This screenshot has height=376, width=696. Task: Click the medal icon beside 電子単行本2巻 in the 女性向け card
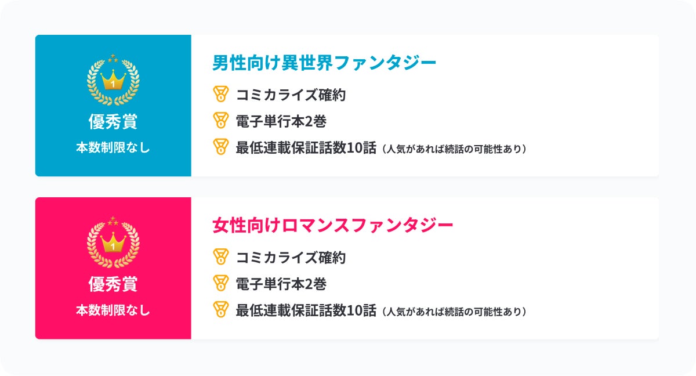[221, 283]
